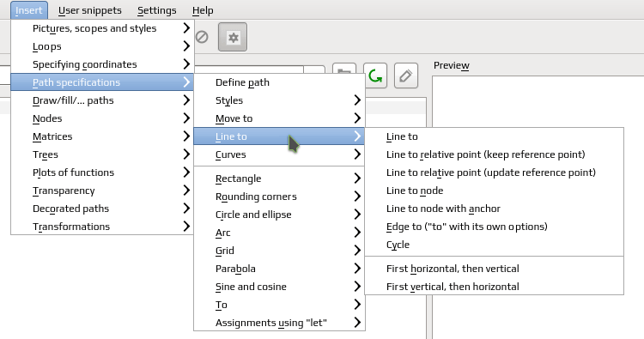Click the gear settings toolbar button

coord(233,38)
